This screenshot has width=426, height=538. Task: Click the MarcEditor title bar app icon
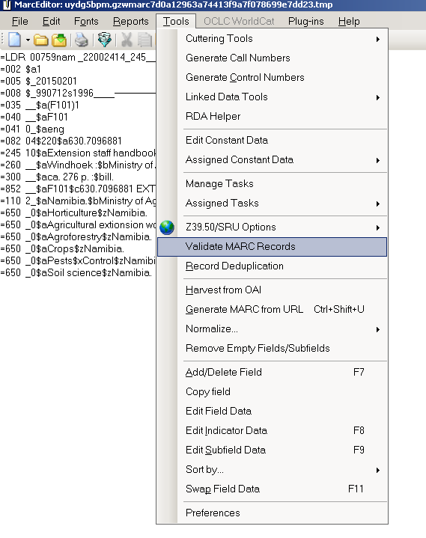point(6,4)
